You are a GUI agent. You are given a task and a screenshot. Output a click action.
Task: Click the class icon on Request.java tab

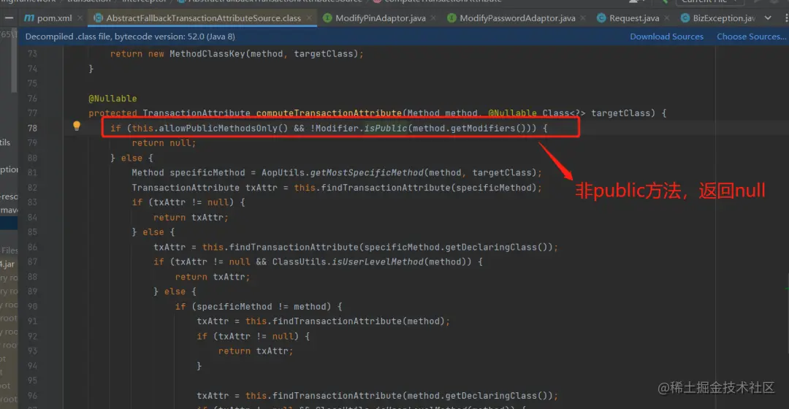(601, 18)
